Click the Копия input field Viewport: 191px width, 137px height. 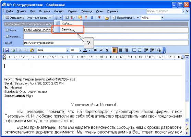tap(106, 37)
